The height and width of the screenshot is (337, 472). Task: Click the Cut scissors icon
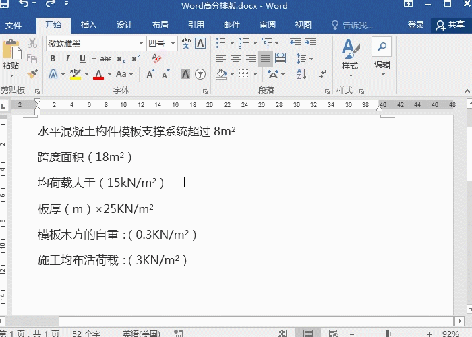tap(32, 43)
